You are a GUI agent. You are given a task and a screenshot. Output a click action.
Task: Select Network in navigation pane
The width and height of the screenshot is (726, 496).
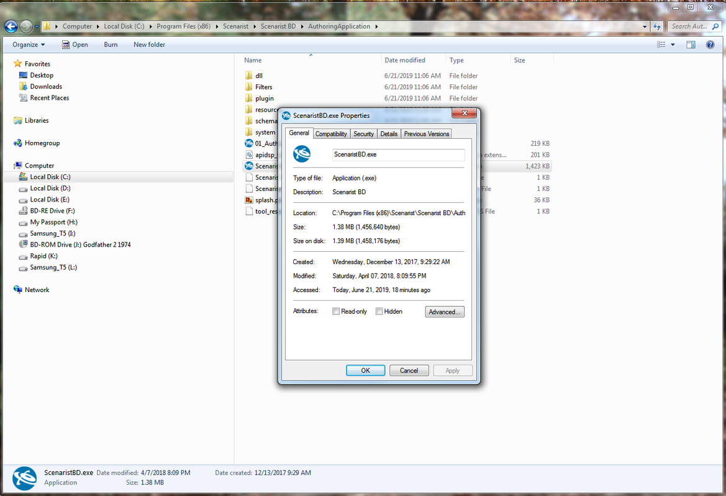coord(32,290)
